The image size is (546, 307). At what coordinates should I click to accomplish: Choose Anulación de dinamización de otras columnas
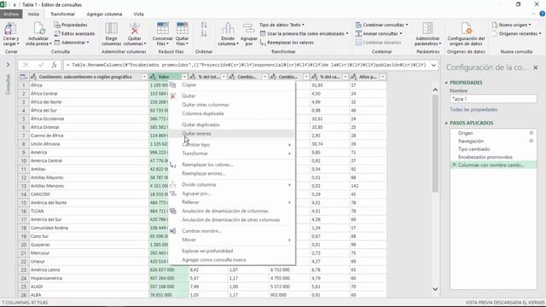pyautogui.click(x=232, y=220)
